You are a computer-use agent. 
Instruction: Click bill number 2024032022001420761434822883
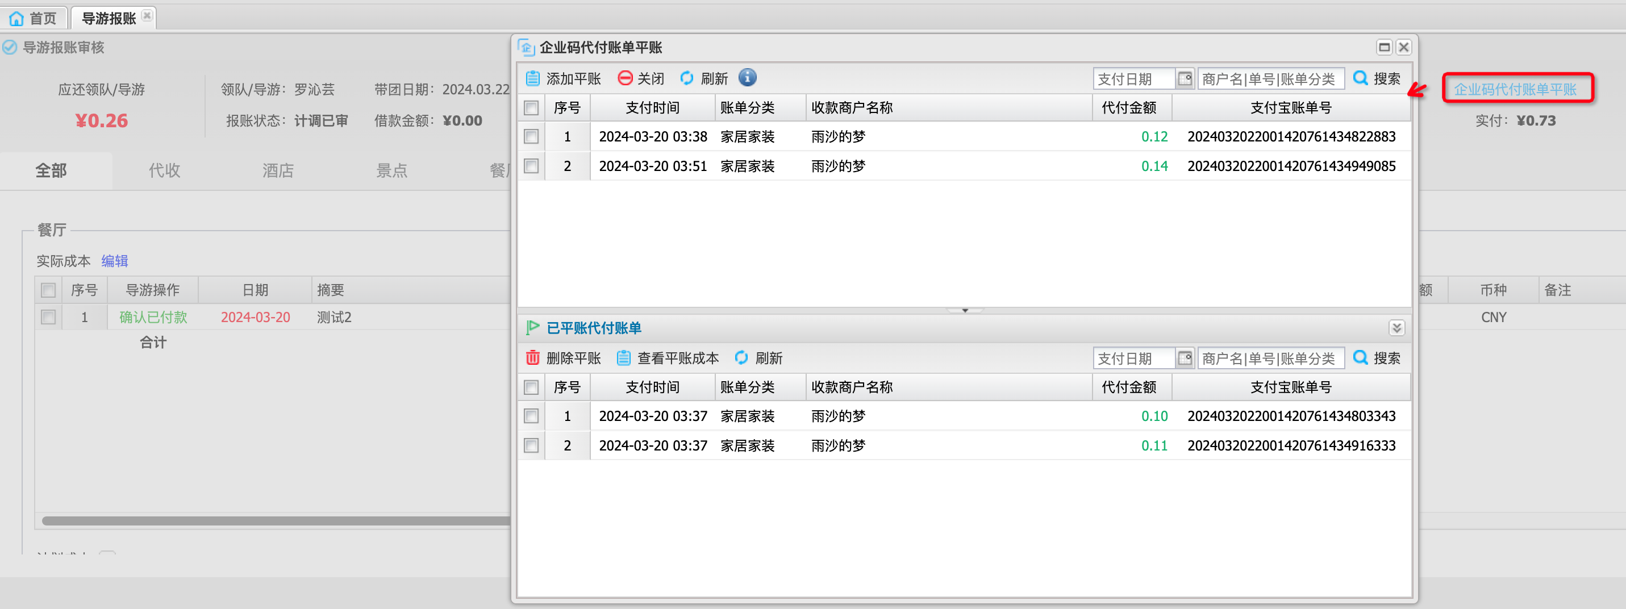1291,136
